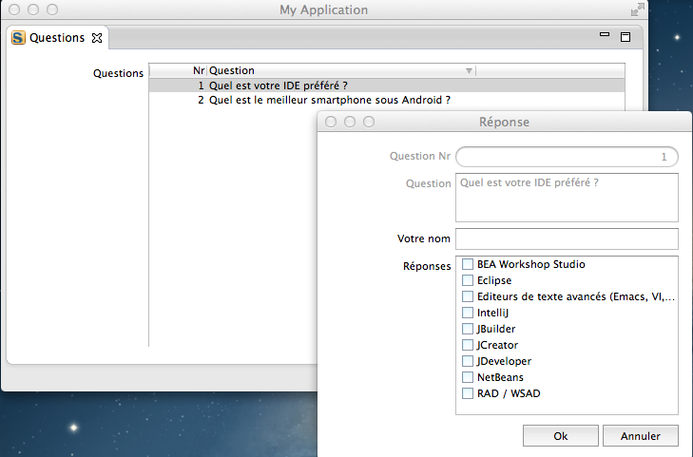Open the Question column sort arrow
The image size is (693, 457).
pyautogui.click(x=469, y=71)
